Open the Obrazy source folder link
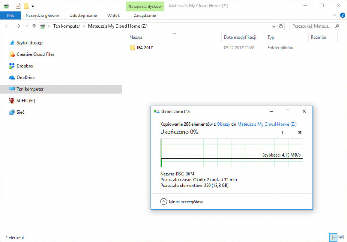 tap(223, 124)
